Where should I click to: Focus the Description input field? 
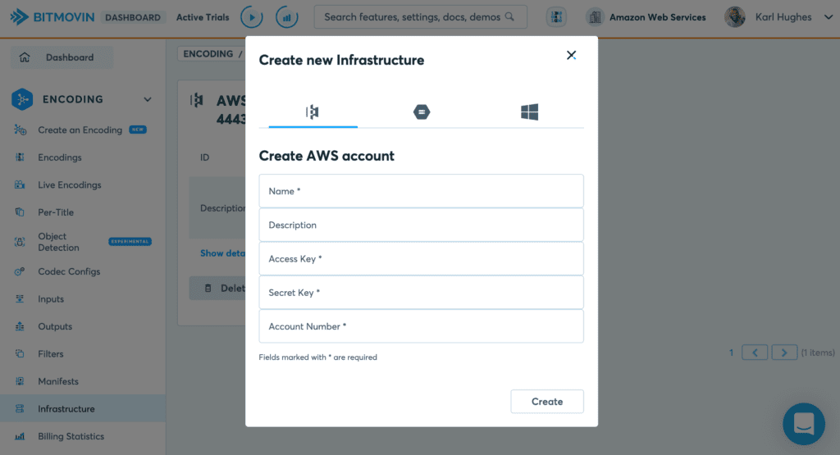tap(421, 225)
